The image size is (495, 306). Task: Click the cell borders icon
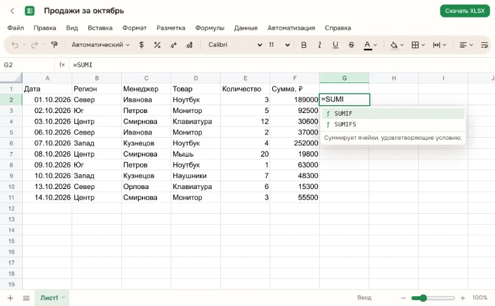click(415, 45)
